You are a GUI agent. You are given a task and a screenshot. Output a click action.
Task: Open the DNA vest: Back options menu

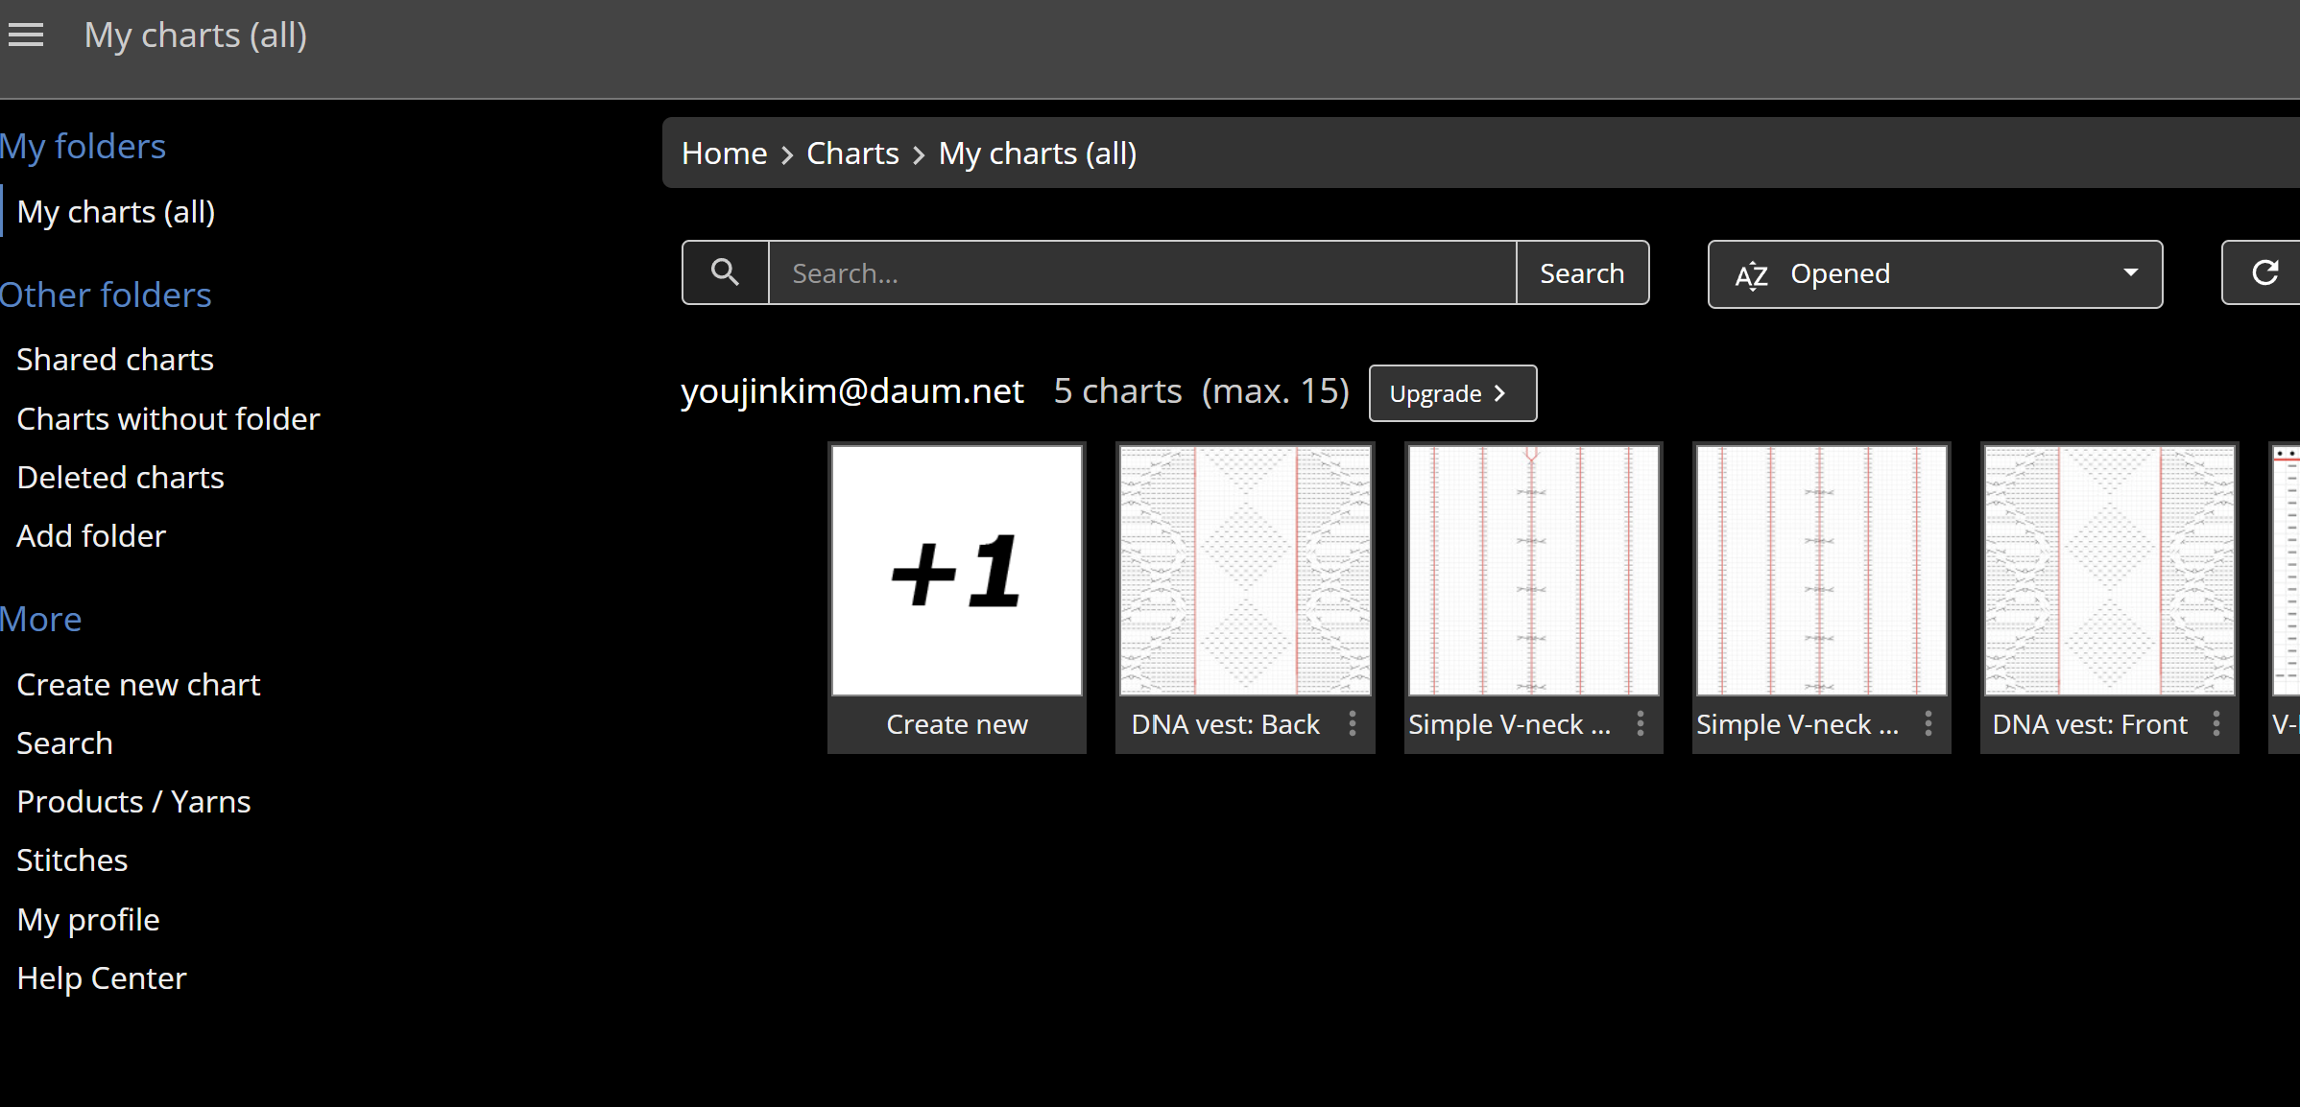point(1353,724)
